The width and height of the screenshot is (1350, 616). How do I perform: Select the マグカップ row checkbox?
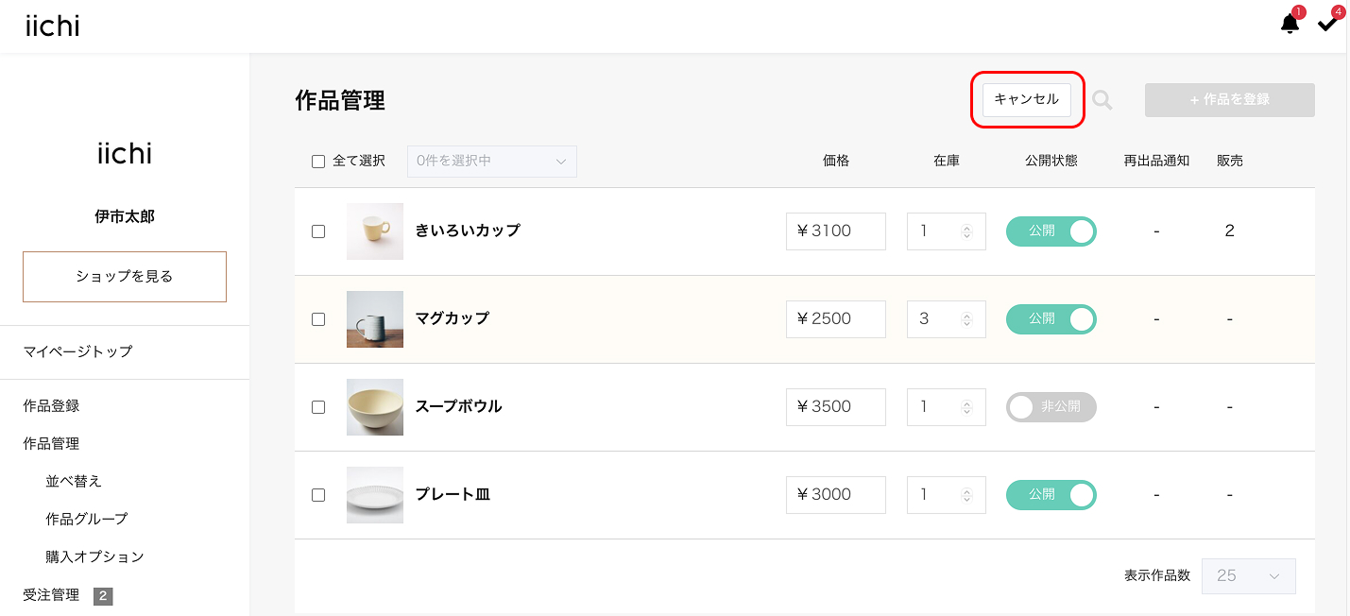click(318, 319)
